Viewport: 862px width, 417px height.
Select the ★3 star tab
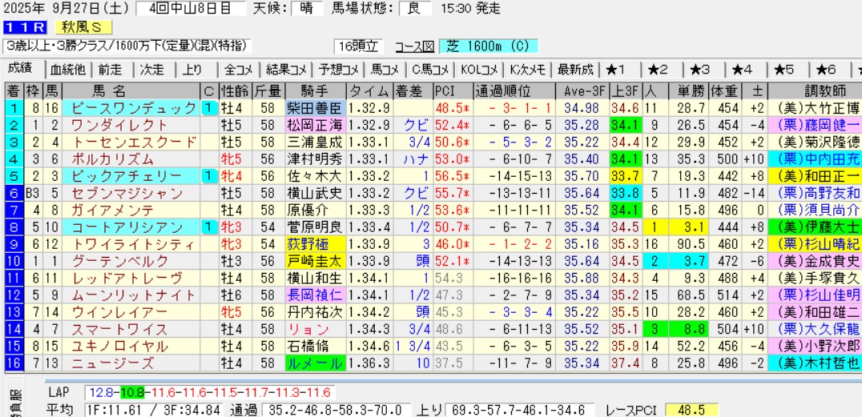pyautogui.click(x=706, y=69)
